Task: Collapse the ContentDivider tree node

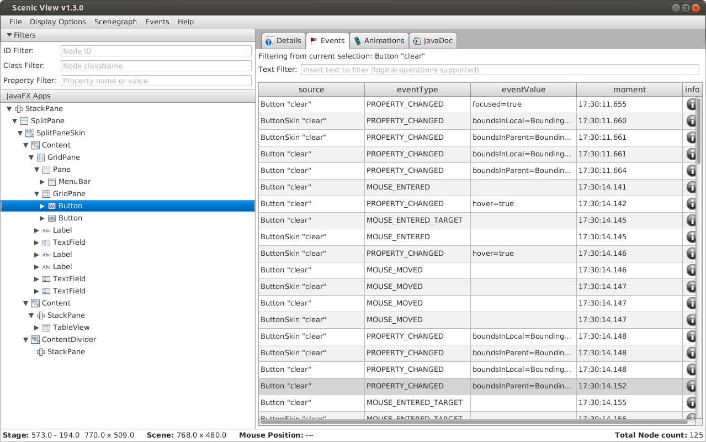Action: 26,340
